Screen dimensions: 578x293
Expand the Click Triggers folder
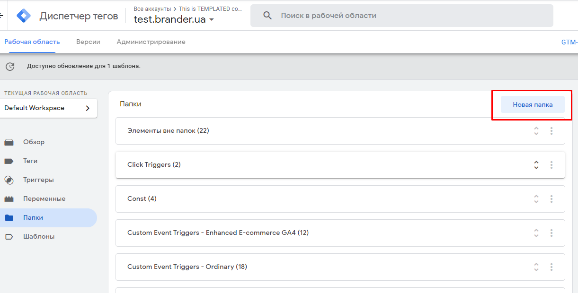(536, 165)
